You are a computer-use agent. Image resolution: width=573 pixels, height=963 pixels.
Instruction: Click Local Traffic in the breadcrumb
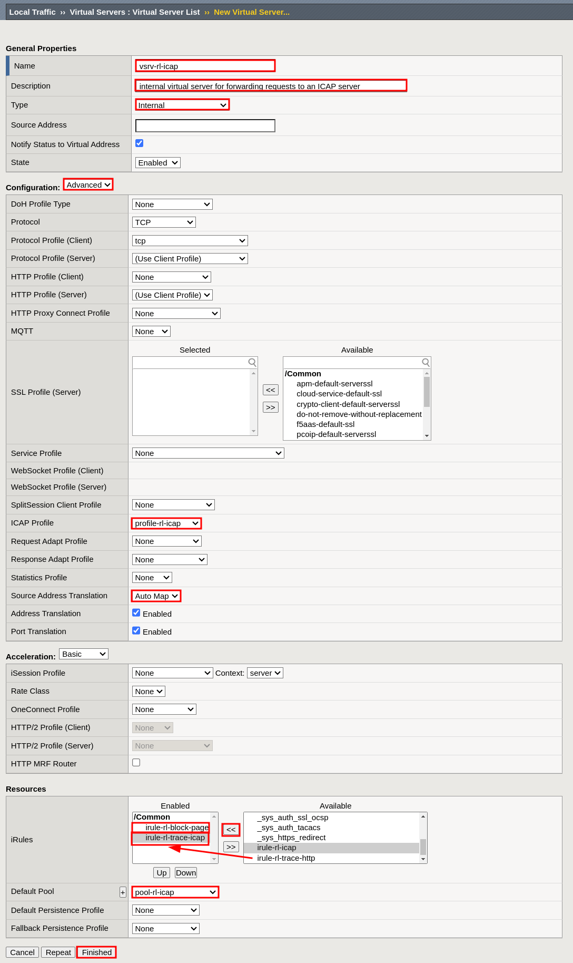[32, 12]
